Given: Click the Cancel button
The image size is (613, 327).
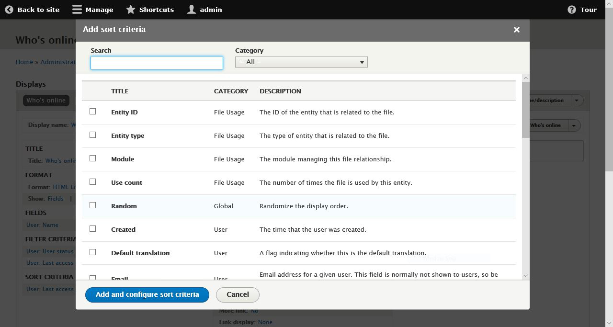Looking at the screenshot, I should pyautogui.click(x=238, y=294).
